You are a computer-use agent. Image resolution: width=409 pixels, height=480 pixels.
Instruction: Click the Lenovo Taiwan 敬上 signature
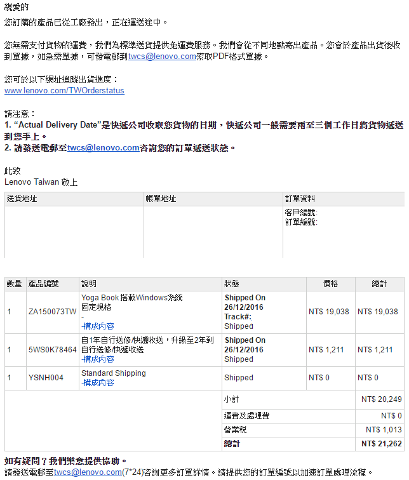tap(41, 182)
